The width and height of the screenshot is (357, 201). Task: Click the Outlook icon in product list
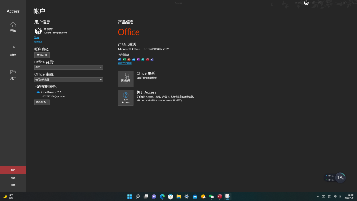(x=133, y=60)
